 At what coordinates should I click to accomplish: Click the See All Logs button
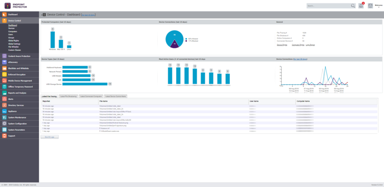(49, 137)
